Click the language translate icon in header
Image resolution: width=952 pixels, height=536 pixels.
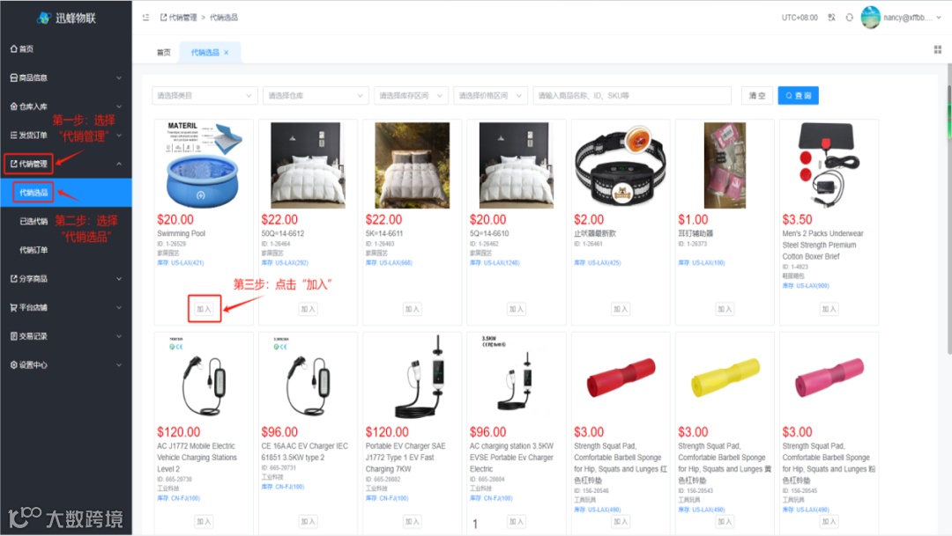(x=832, y=18)
